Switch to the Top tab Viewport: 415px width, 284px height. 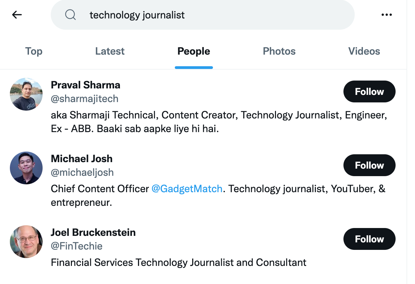tap(34, 51)
